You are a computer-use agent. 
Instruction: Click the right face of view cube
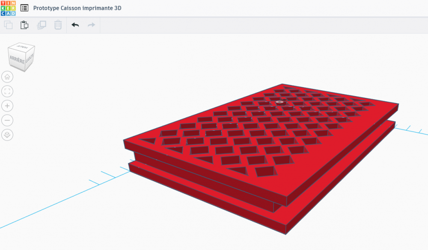click(30, 58)
